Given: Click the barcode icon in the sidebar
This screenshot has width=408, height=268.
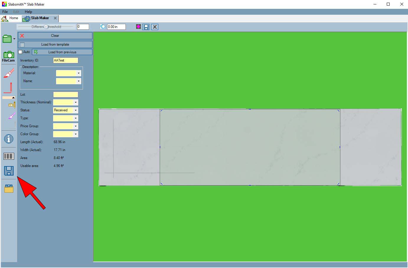Looking at the screenshot, I should point(9,156).
